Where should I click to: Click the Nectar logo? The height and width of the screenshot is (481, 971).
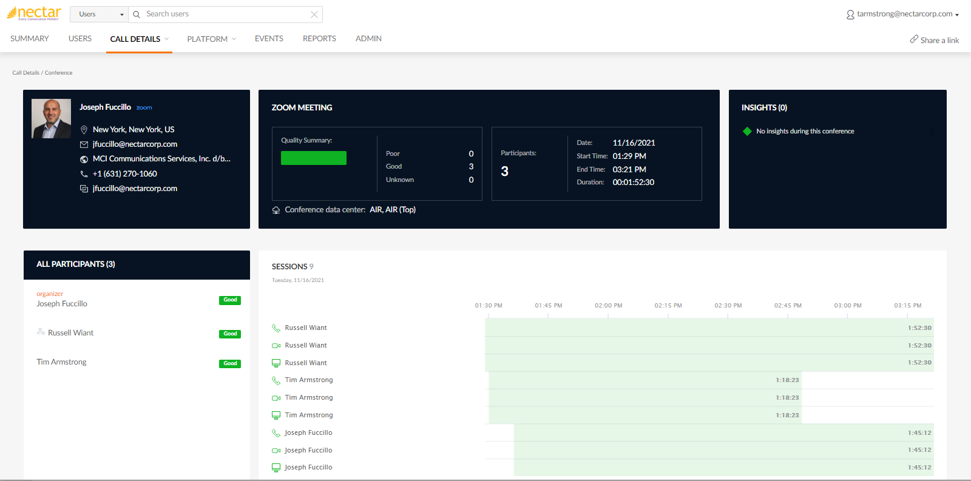coord(34,13)
